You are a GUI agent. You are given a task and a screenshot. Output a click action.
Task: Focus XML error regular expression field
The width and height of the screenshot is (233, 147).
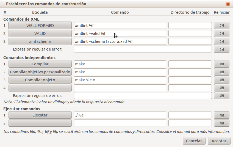click(143, 49)
